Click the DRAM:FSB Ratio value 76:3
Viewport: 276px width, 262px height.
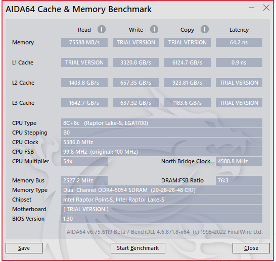pos(239,180)
